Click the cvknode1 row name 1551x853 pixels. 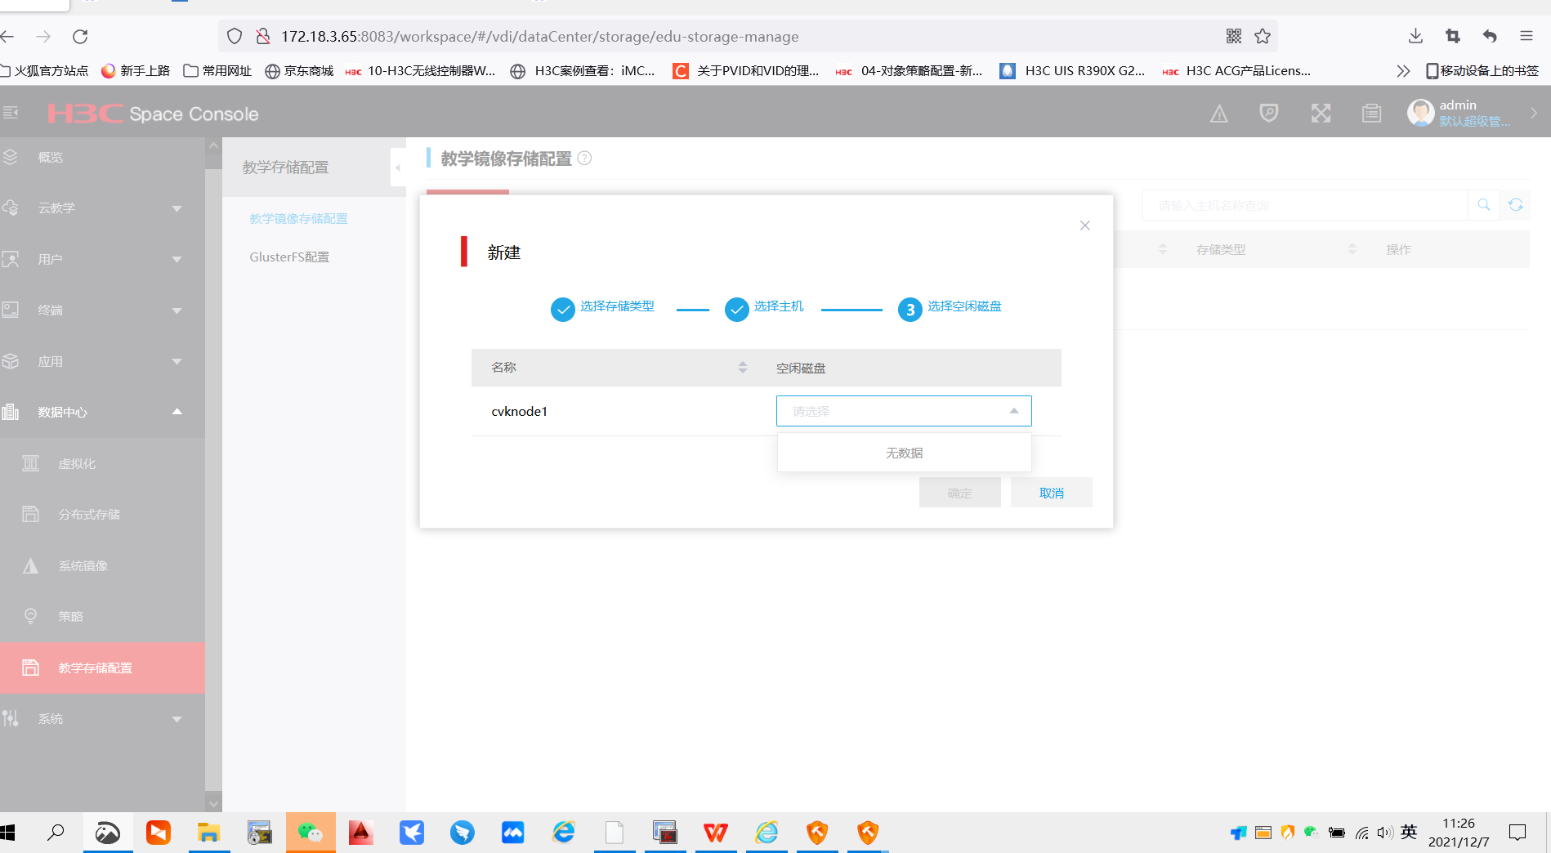coord(519,411)
